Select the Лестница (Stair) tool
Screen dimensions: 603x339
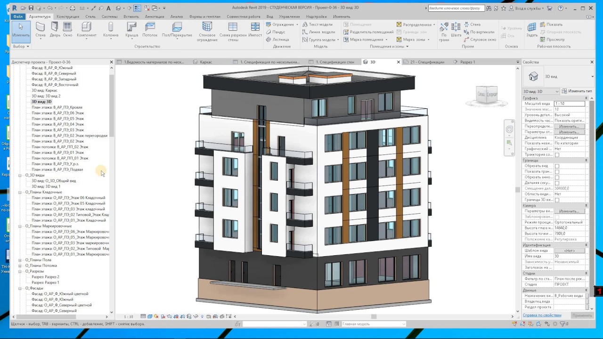tap(277, 40)
